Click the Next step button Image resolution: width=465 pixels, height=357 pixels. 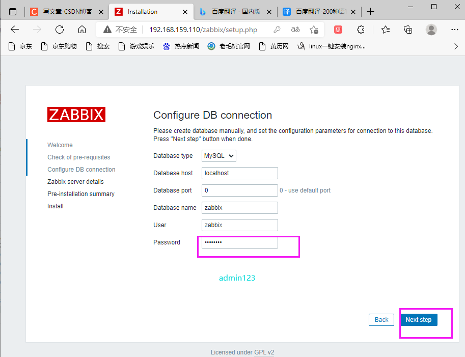tap(419, 320)
